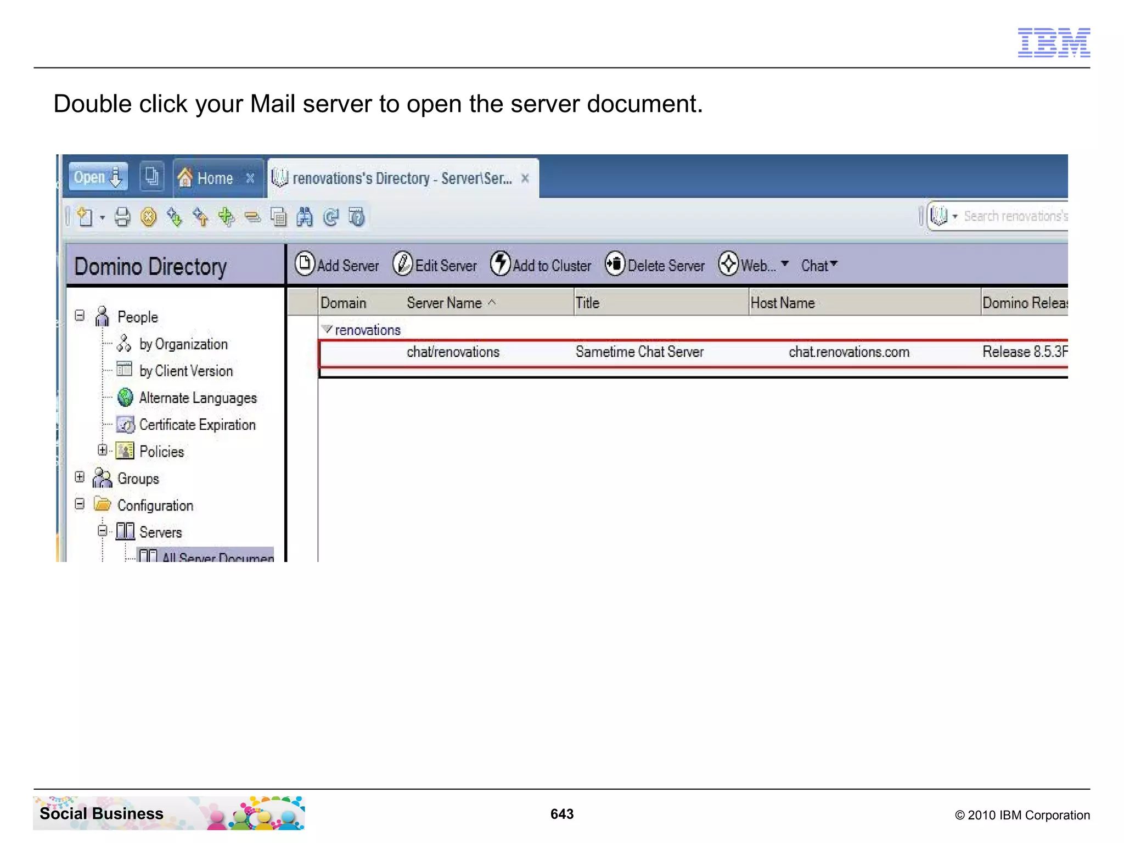This screenshot has width=1124, height=843.
Task: Click the Servers book icon
Action: [x=125, y=531]
